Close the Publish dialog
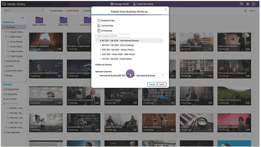Screen dimensions: 261x147 165,9
